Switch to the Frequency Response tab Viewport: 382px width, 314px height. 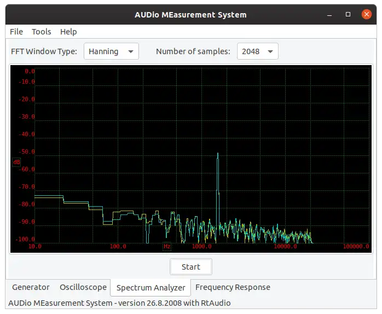233,287
